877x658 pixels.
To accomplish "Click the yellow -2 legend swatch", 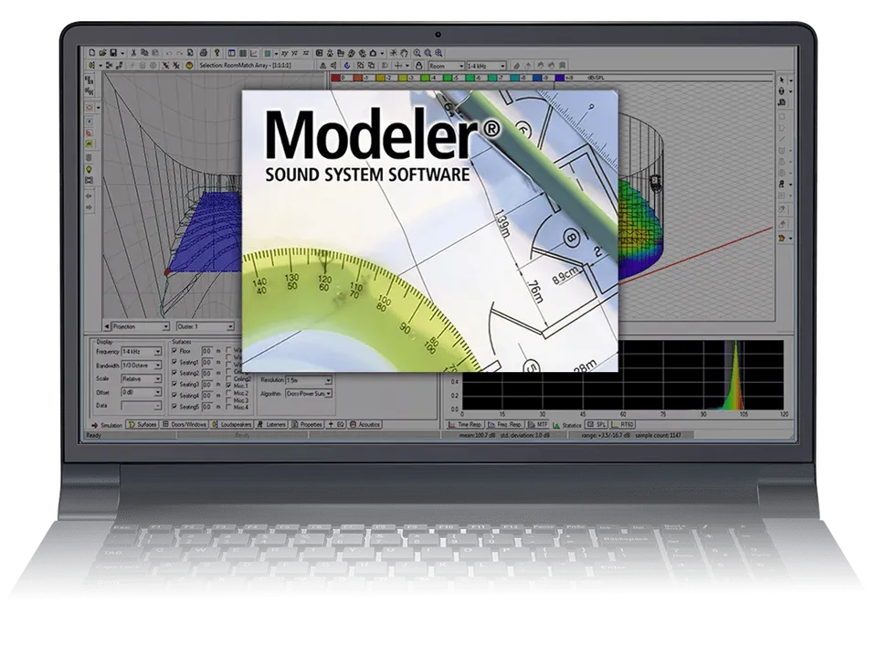I will 380,79.
